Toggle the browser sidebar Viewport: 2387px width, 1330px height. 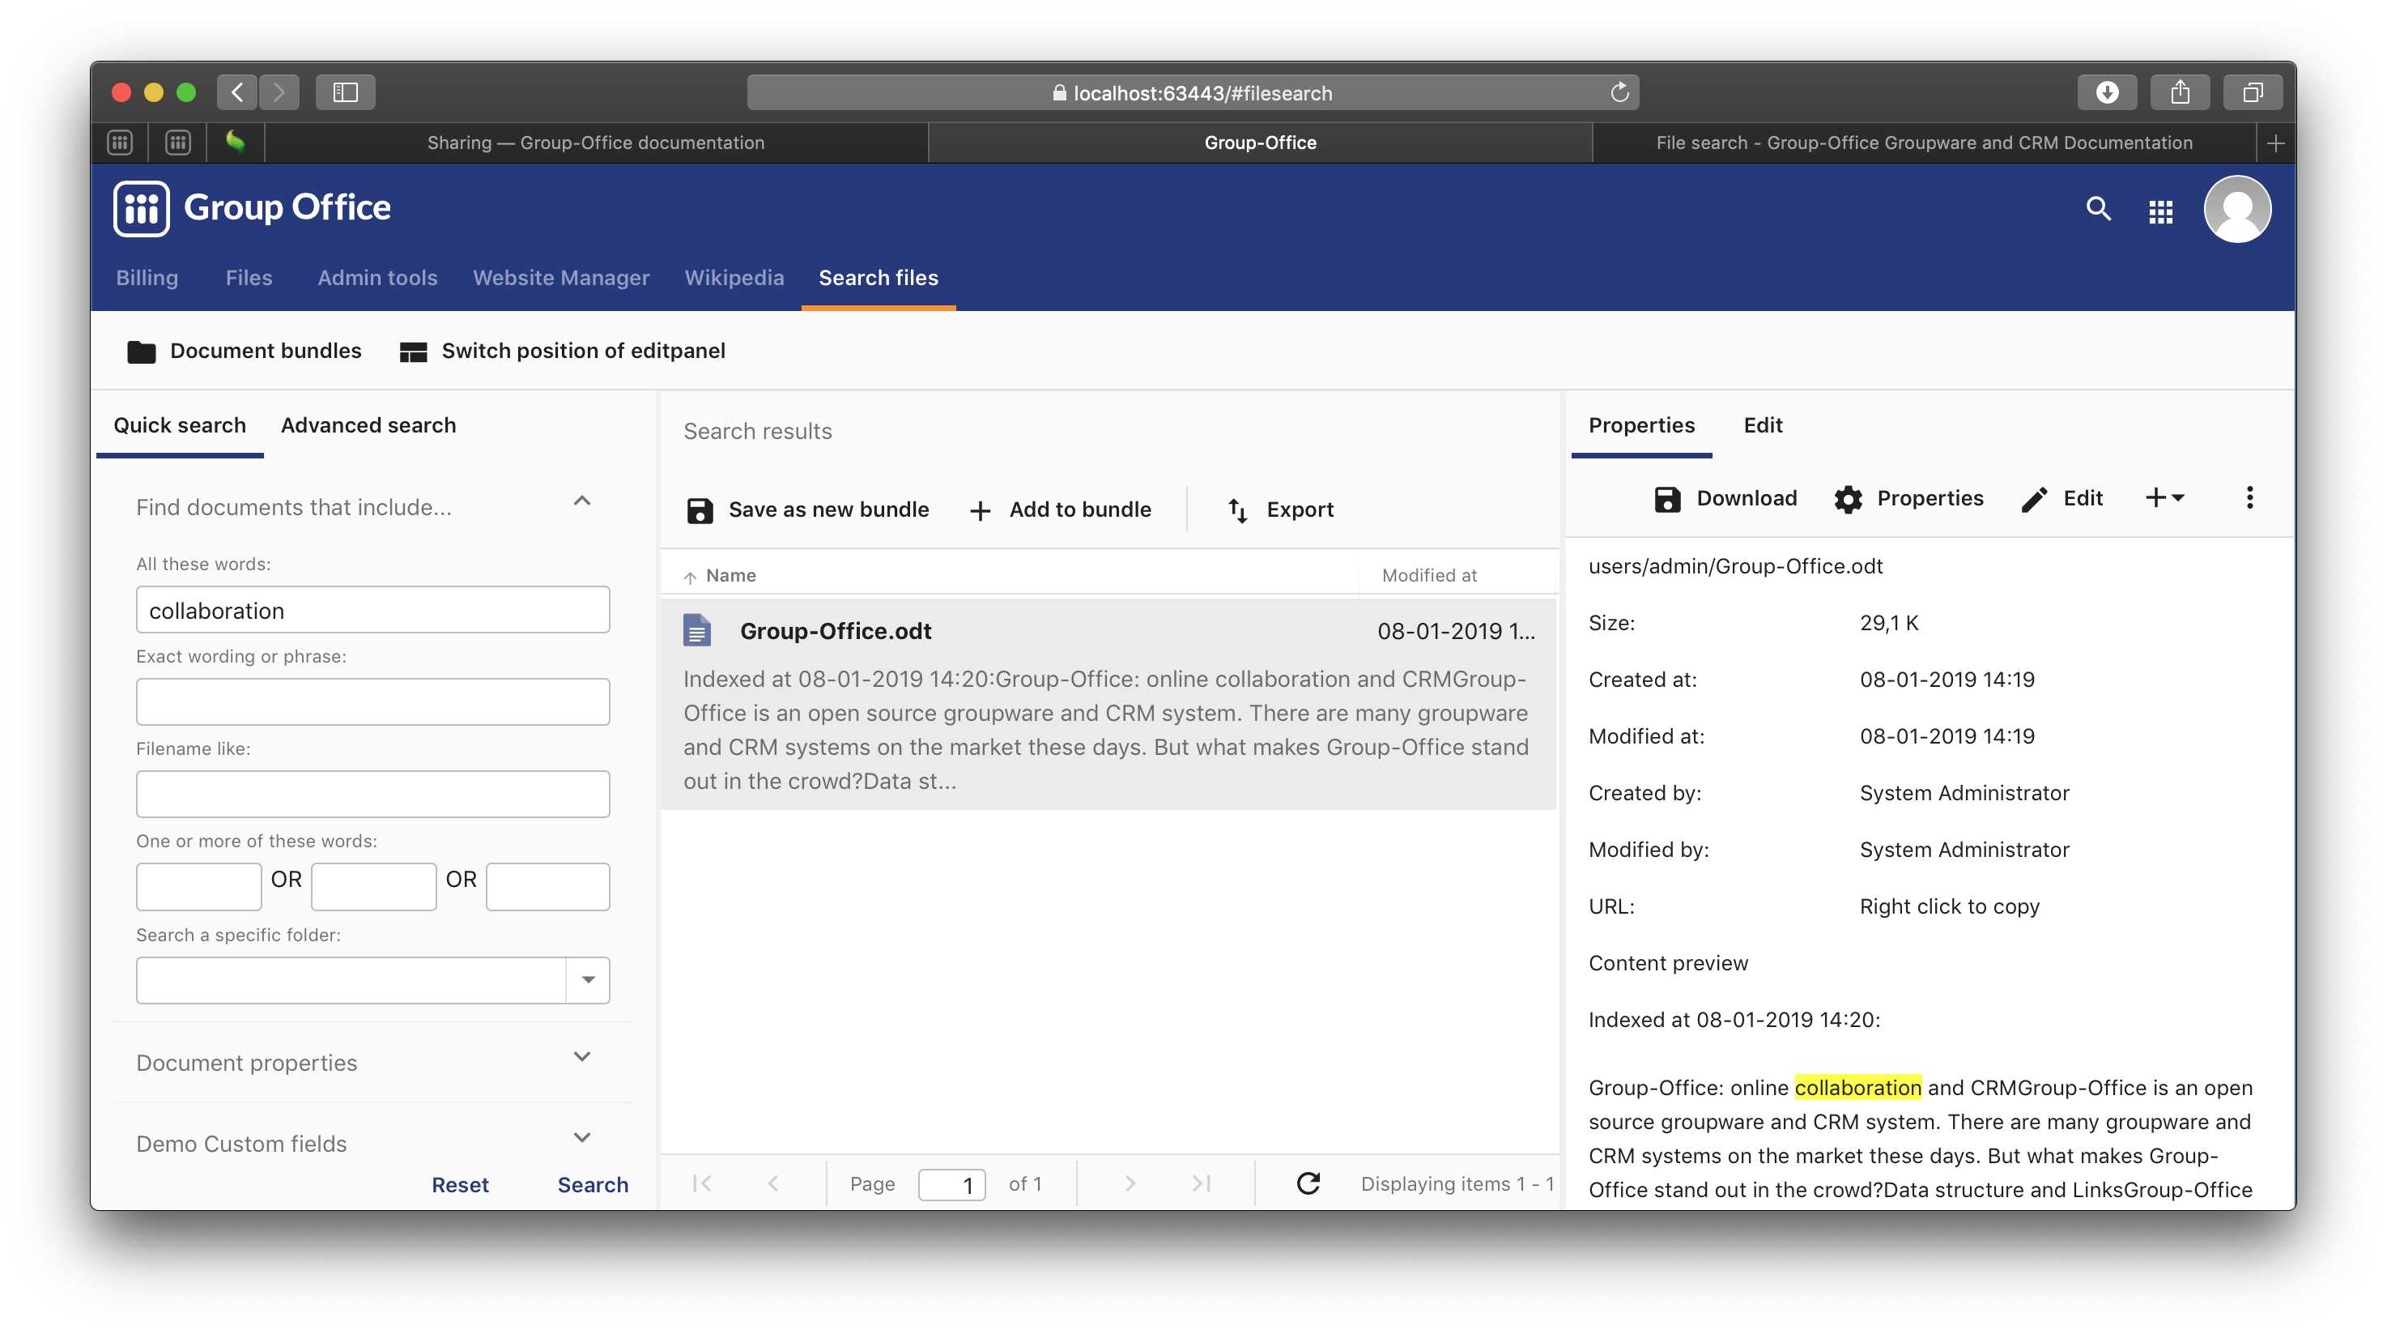point(345,92)
